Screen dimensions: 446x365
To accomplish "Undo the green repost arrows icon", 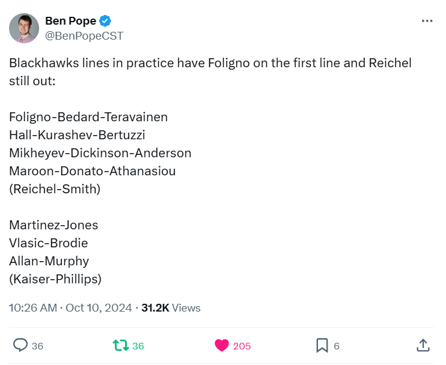I will point(121,345).
